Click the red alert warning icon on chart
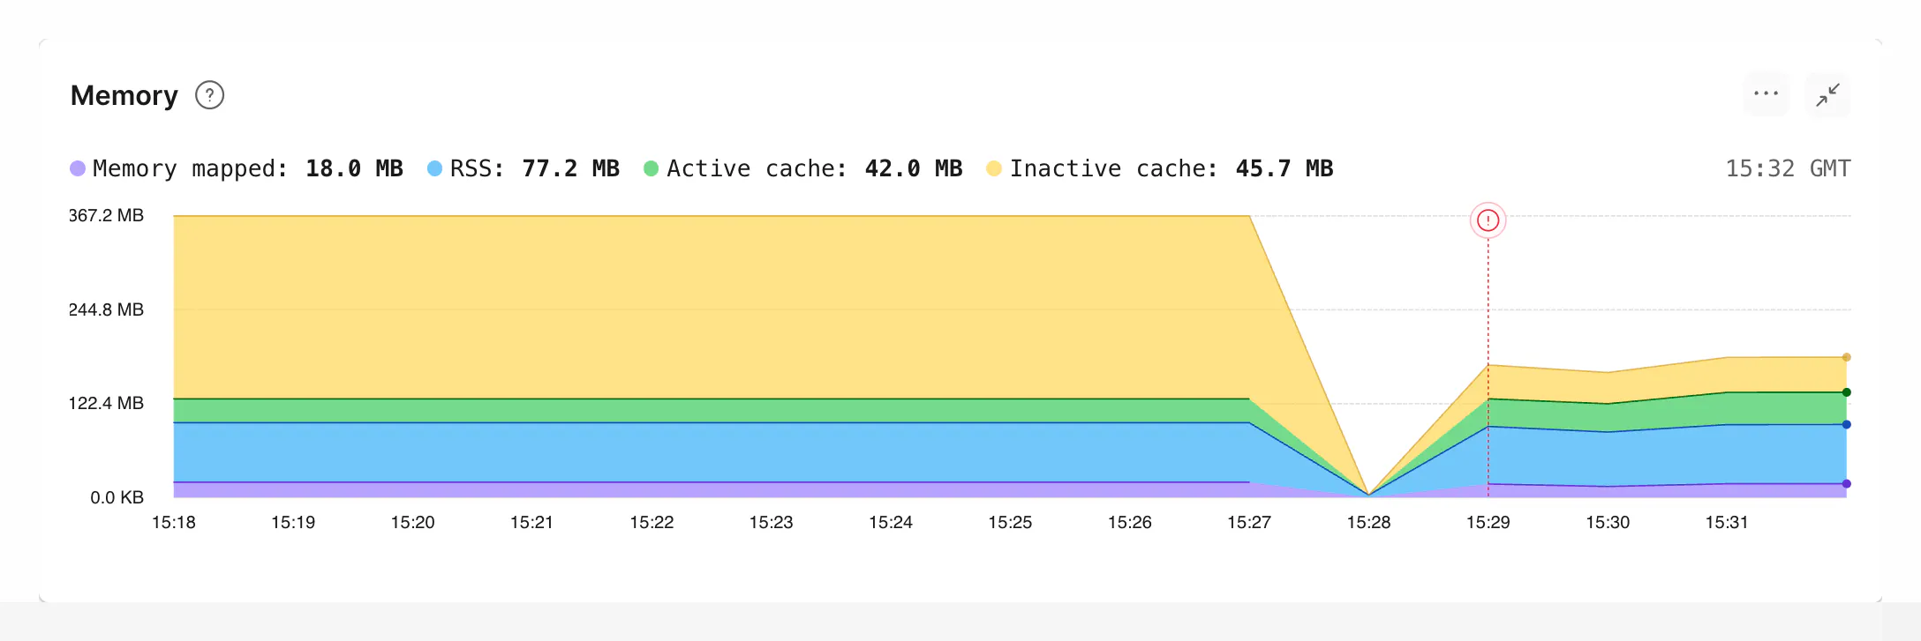The image size is (1921, 641). (x=1488, y=220)
